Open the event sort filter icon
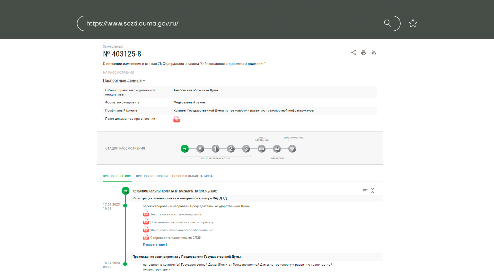Viewport: 494px width, 278px height. [x=365, y=191]
